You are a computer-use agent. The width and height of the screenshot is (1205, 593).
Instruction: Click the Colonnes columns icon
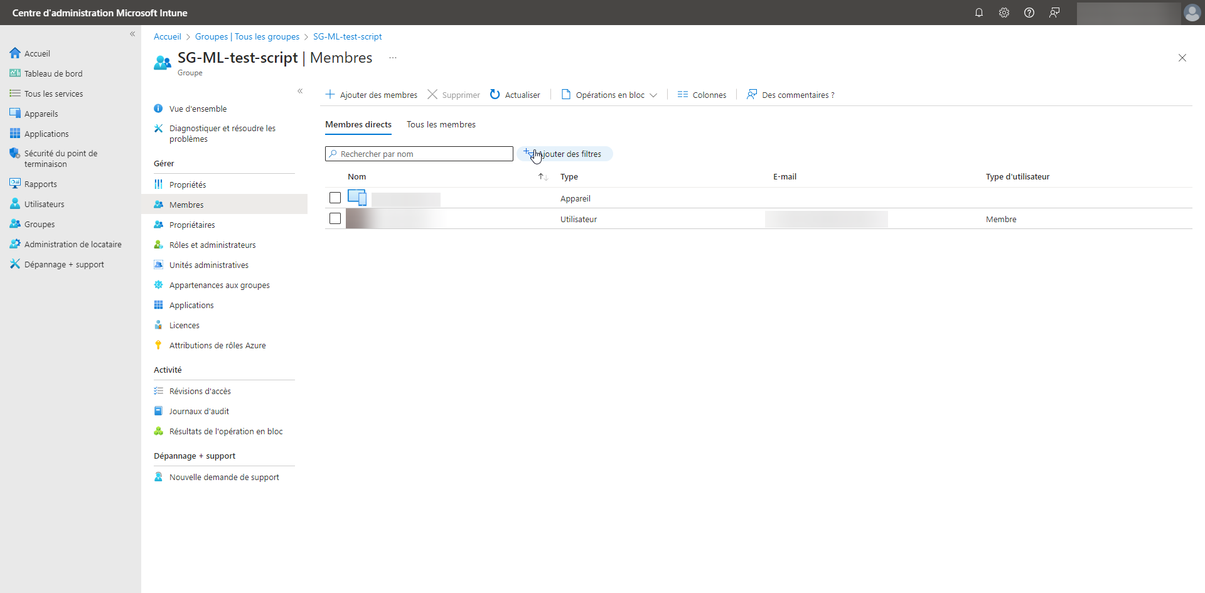(x=683, y=95)
